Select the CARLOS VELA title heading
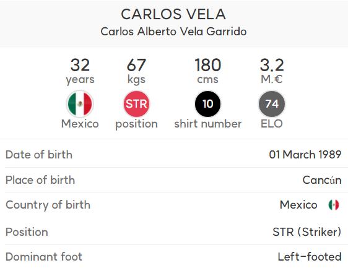The width and height of the screenshot is (348, 268). point(173,14)
